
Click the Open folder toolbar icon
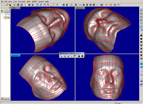point(7,5)
